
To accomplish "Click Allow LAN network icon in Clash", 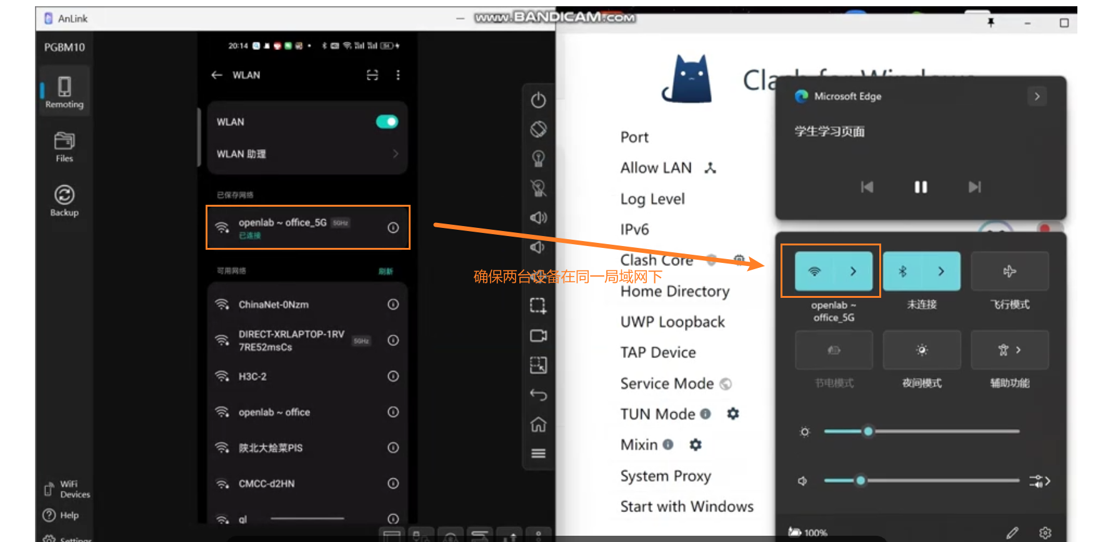I will tap(711, 168).
